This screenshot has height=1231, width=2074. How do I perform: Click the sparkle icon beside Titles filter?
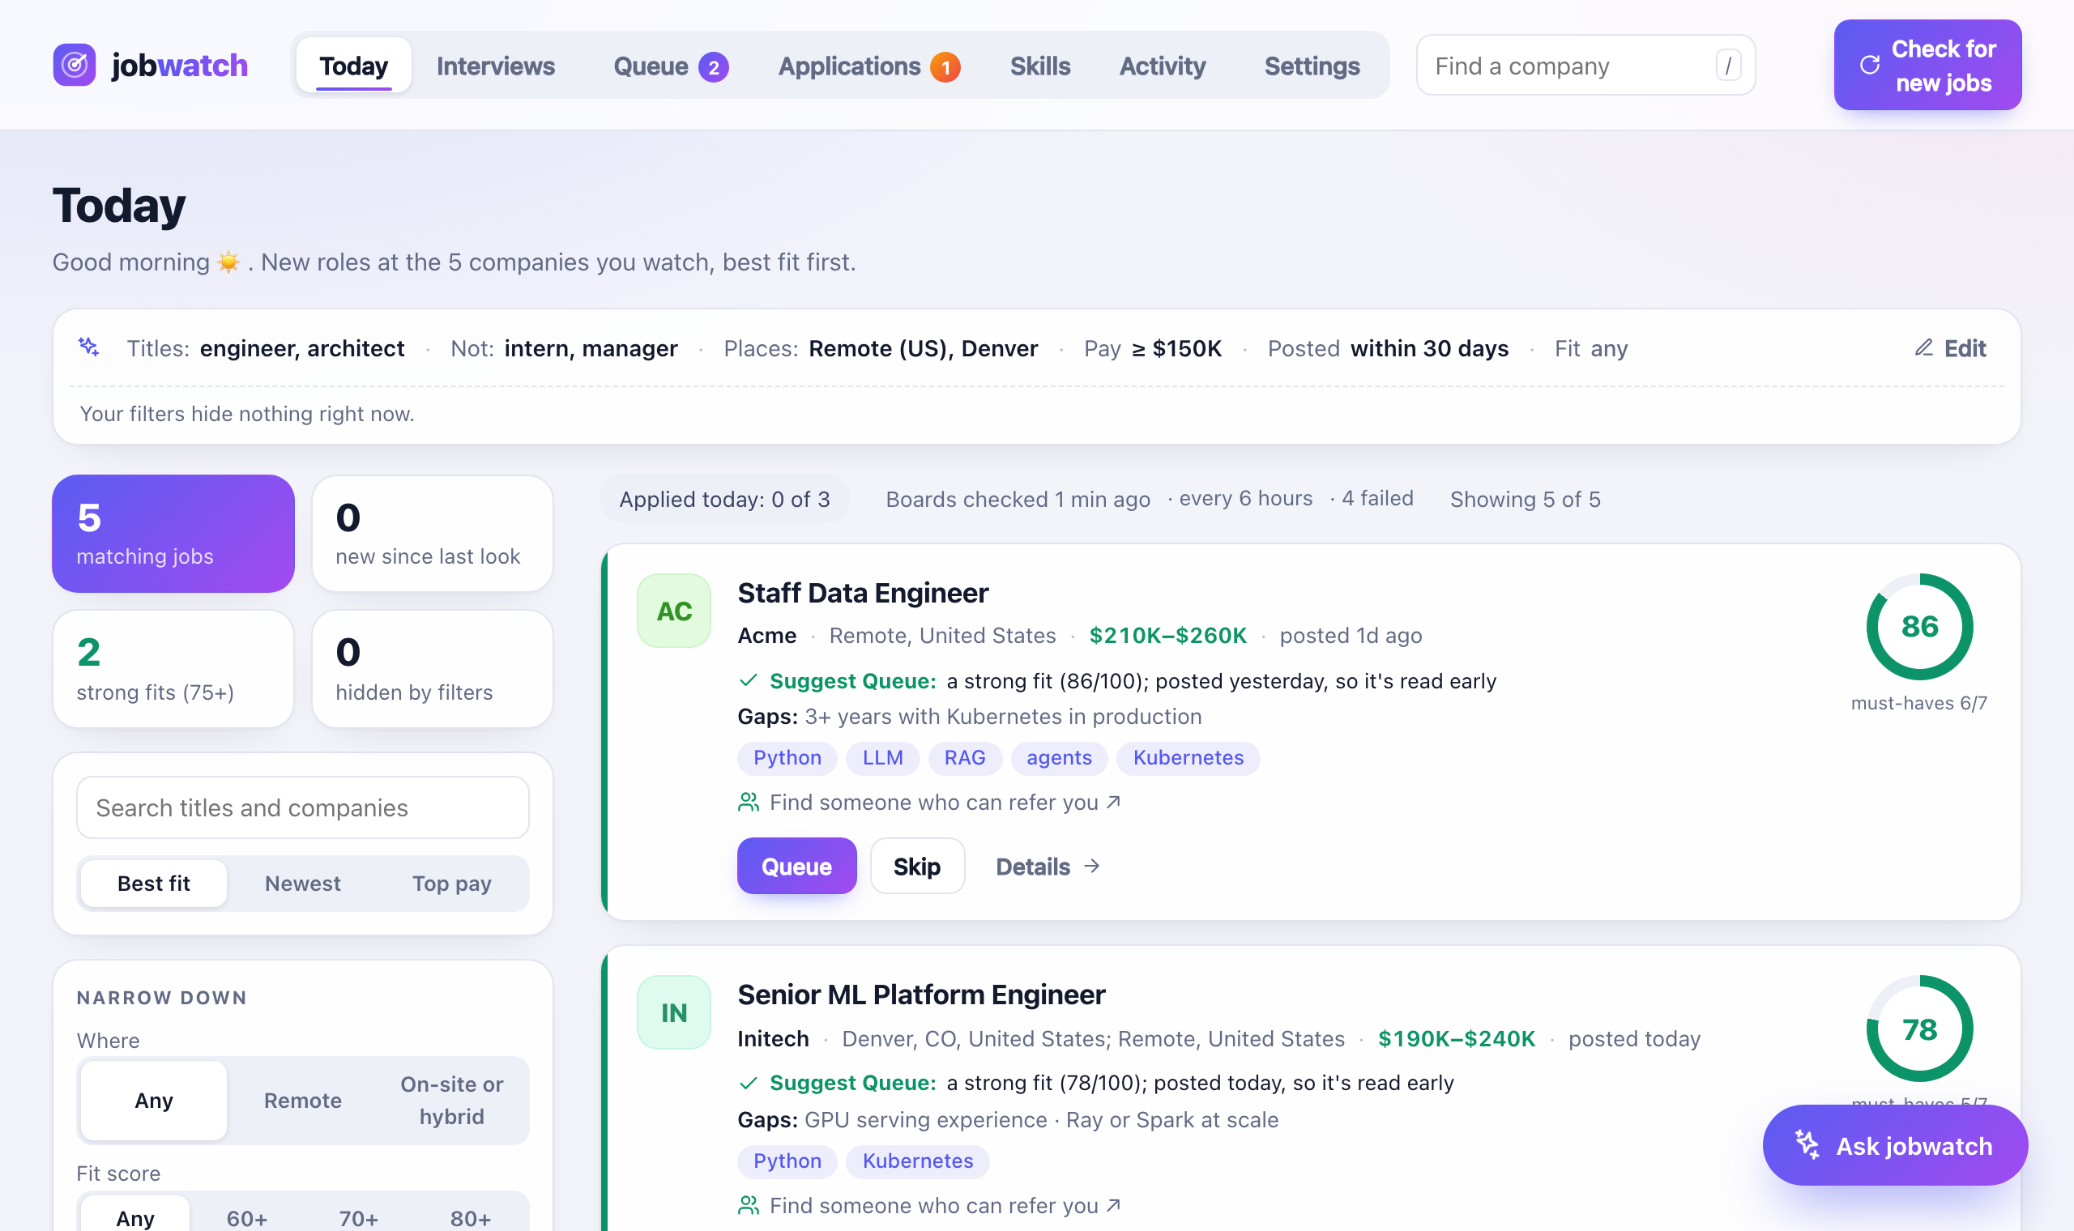(89, 347)
